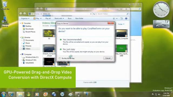Open the Play dropdown arrow
Image resolution: width=173 pixels, height=97 pixels.
[41, 19]
